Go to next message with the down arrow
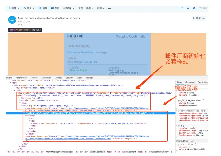Screen dimensions: 221x156 [x=188, y=8]
